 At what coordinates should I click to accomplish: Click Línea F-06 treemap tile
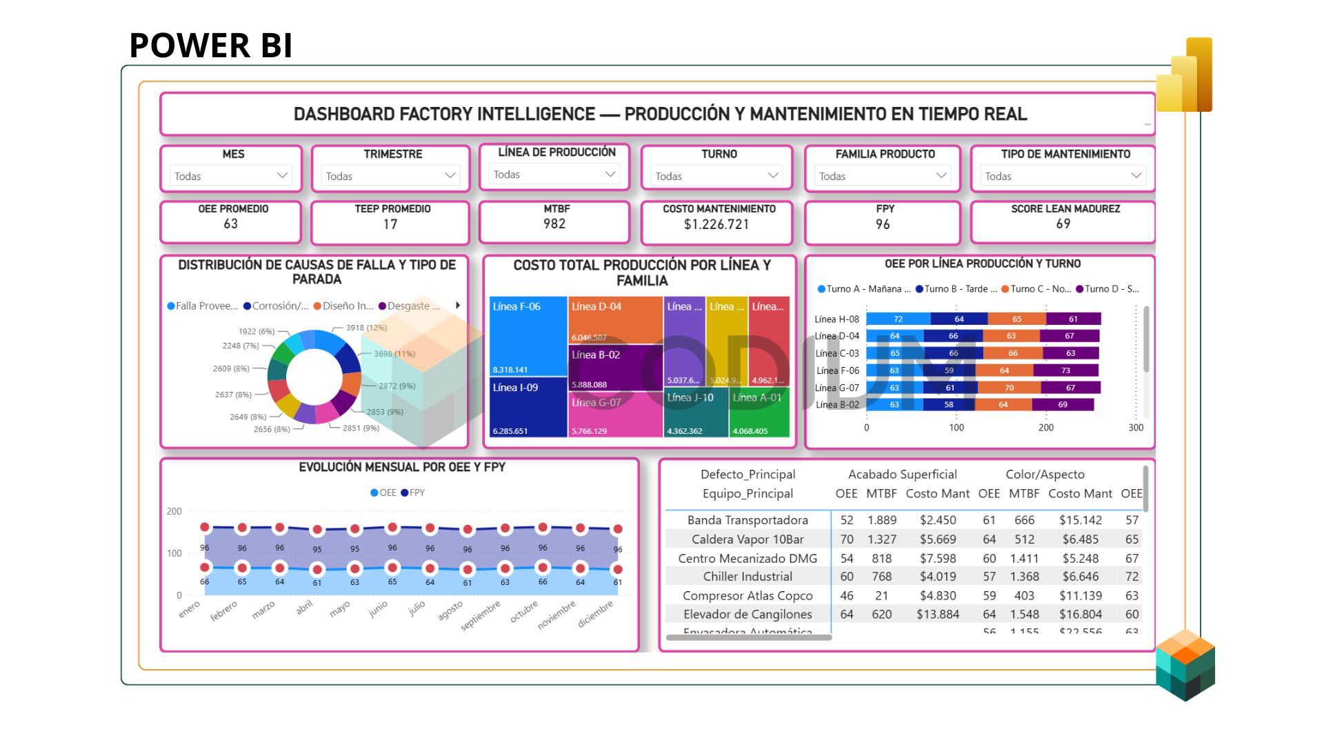click(528, 336)
